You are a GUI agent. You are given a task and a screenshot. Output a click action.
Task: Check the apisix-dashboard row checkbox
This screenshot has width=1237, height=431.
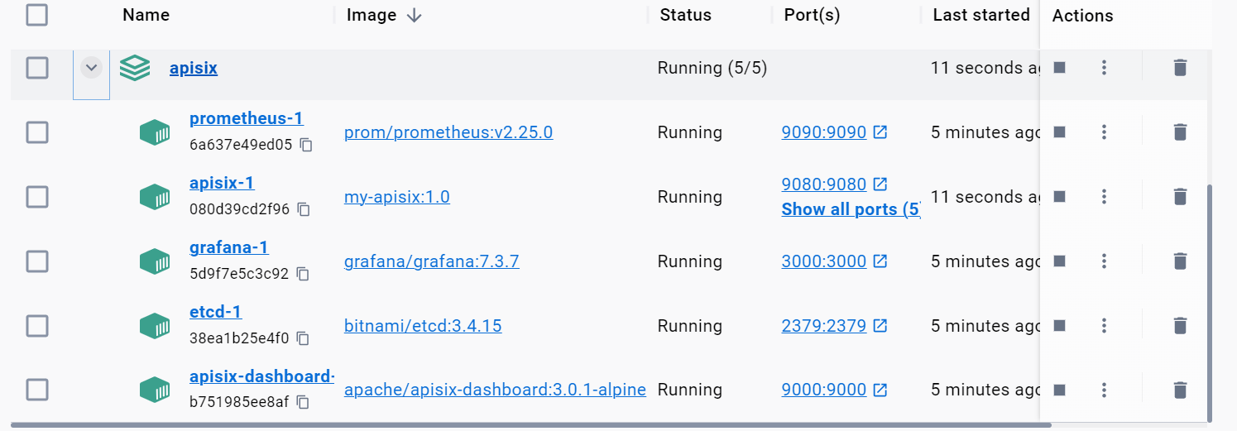click(x=37, y=390)
